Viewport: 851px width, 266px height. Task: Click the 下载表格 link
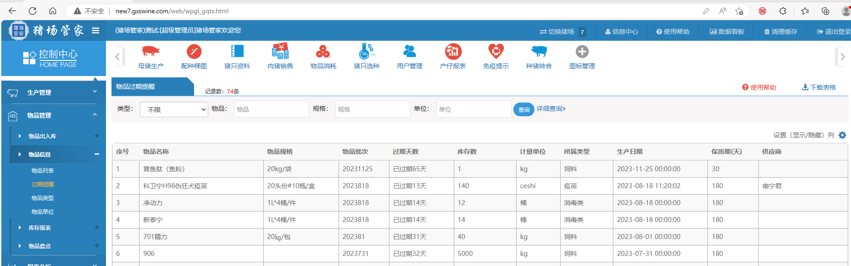click(x=819, y=87)
